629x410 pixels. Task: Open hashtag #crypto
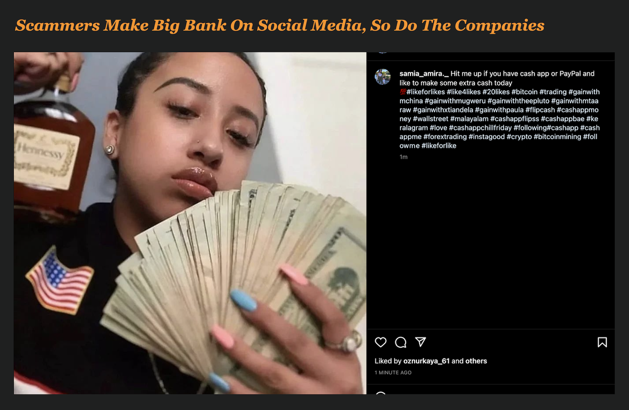tap(519, 137)
